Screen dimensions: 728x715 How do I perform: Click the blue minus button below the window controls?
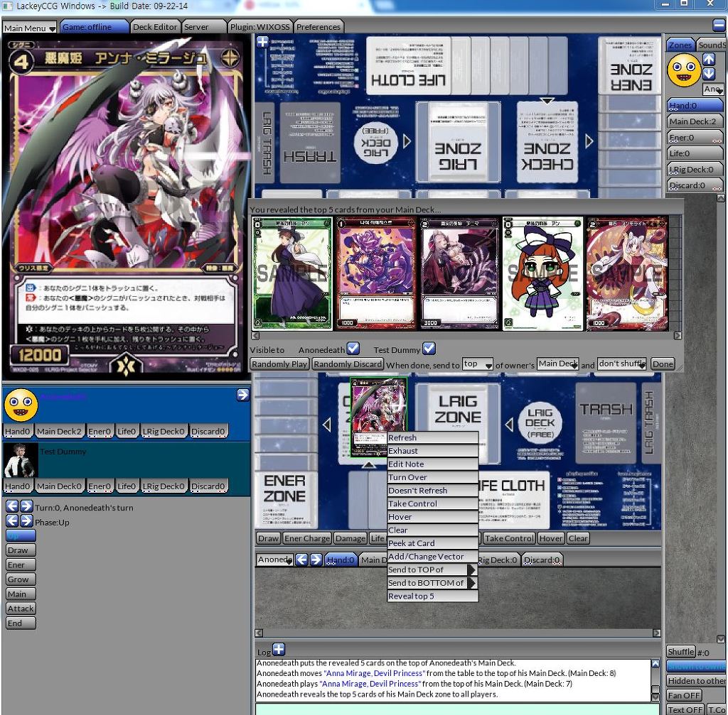(719, 25)
